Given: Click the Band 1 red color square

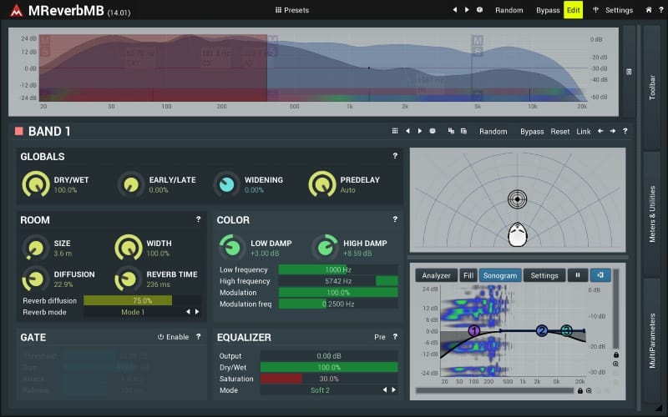Looking at the screenshot, I should 18,131.
